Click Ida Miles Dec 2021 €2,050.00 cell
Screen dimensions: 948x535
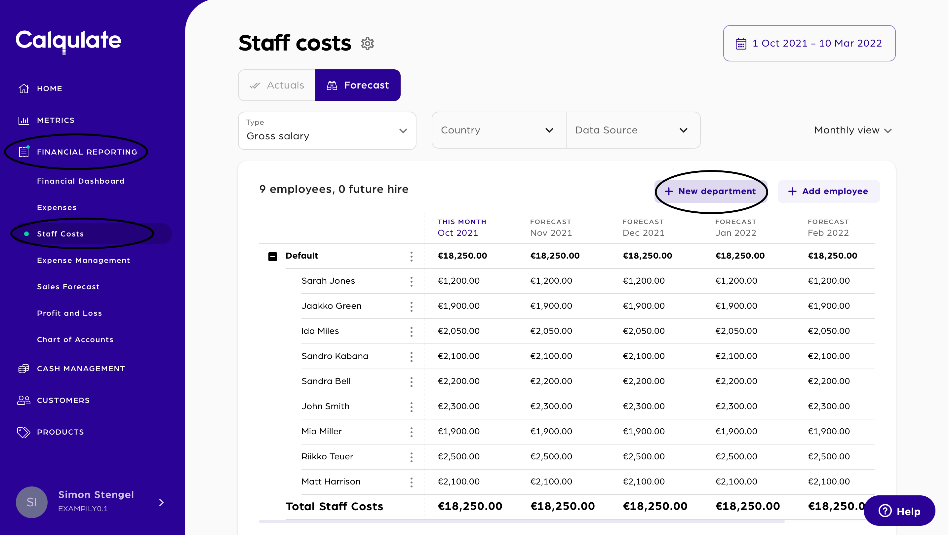coord(644,331)
